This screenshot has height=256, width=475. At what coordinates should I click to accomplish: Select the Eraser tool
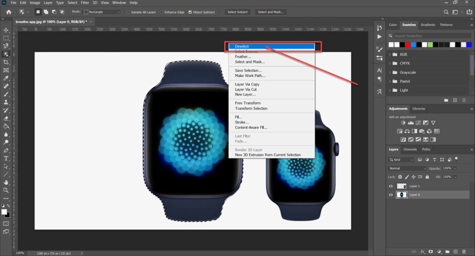tap(6, 118)
